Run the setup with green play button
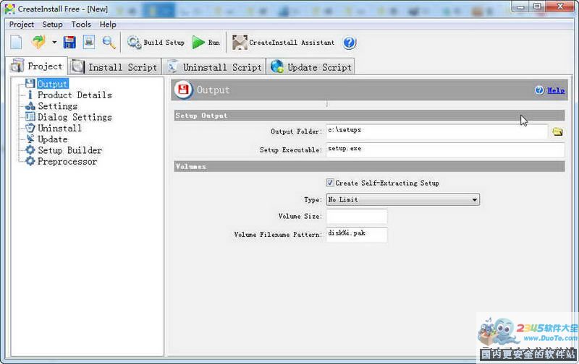The height and width of the screenshot is (364, 579). pyautogui.click(x=206, y=43)
